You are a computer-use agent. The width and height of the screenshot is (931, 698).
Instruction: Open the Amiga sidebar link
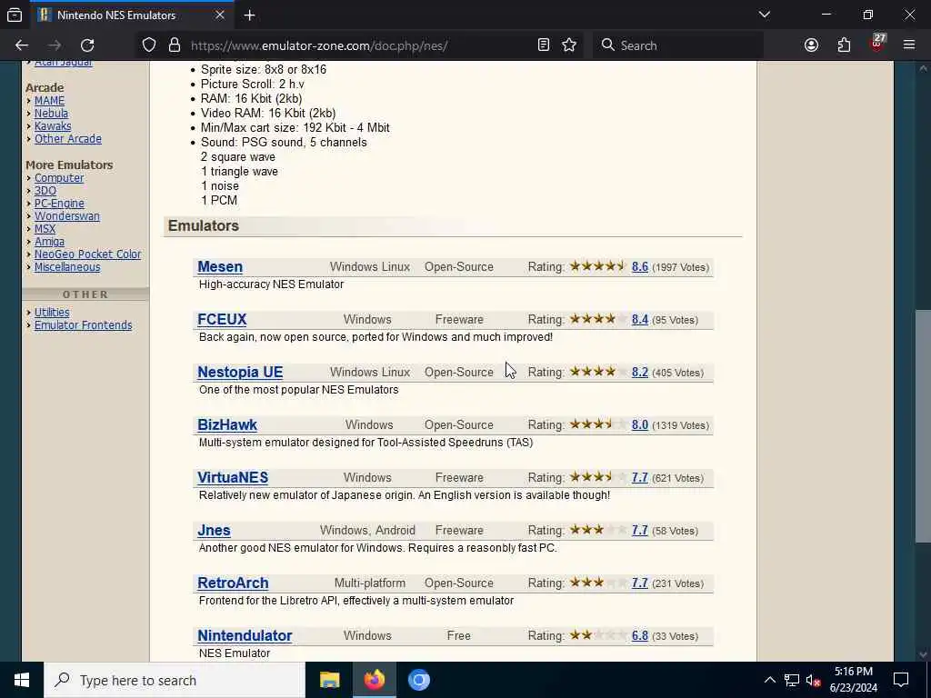[49, 242]
